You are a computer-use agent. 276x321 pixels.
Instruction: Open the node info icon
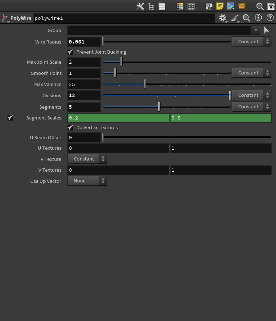click(258, 18)
